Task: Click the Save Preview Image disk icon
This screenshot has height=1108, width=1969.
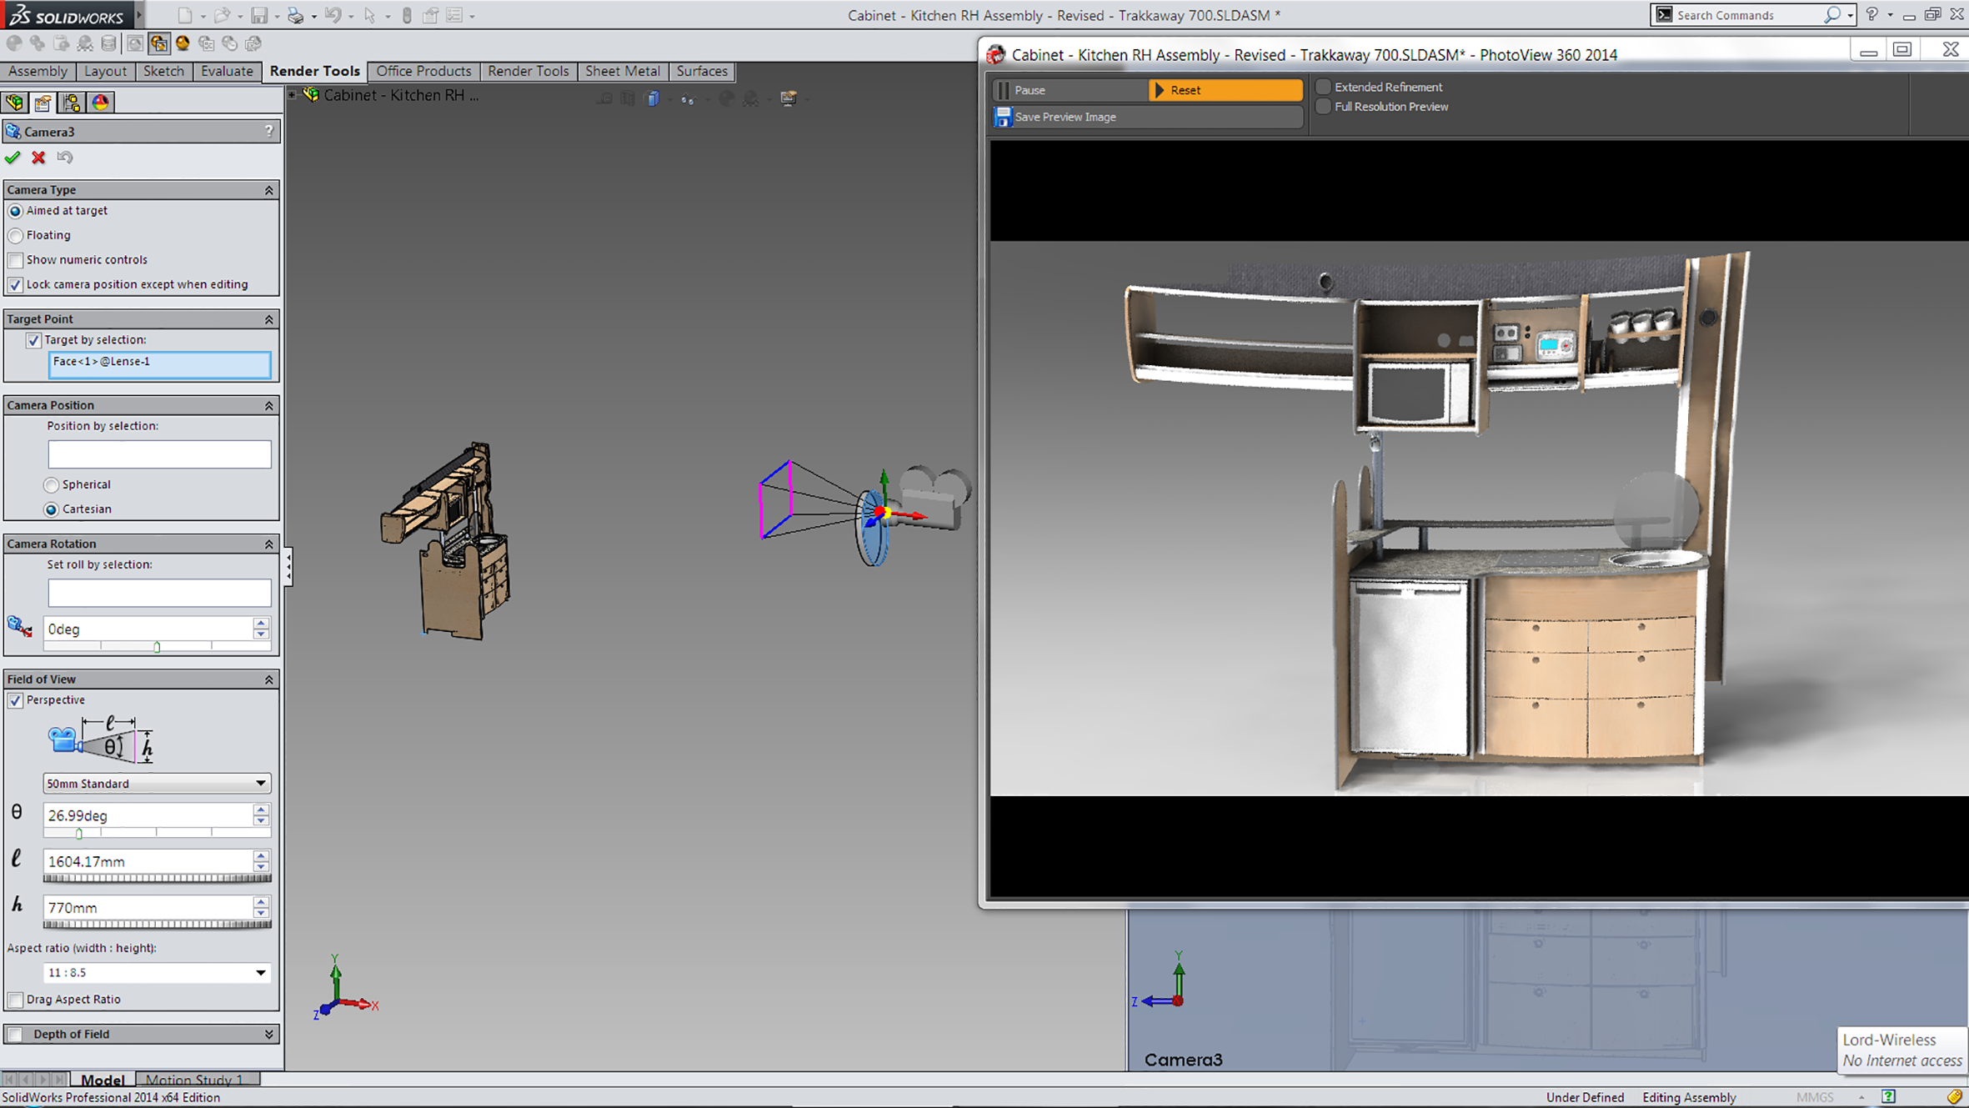Action: coord(1003,118)
